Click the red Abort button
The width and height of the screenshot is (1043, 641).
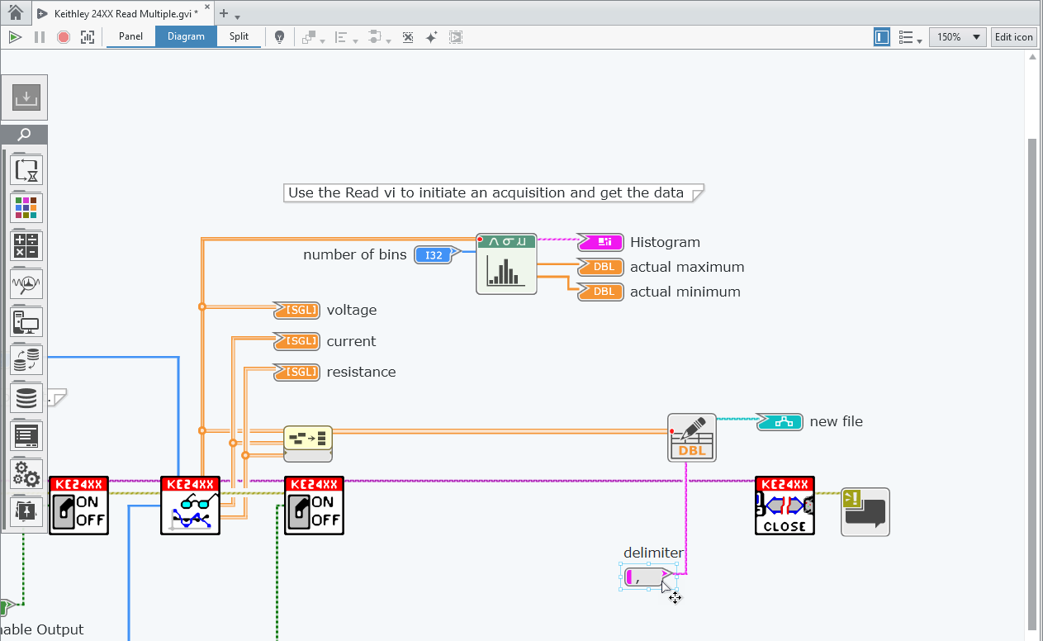click(x=64, y=37)
